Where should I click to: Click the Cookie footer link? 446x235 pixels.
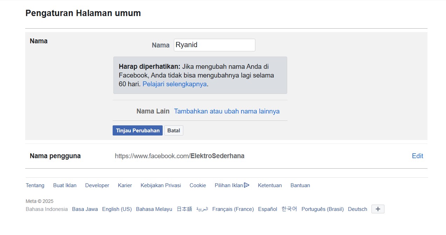198,185
